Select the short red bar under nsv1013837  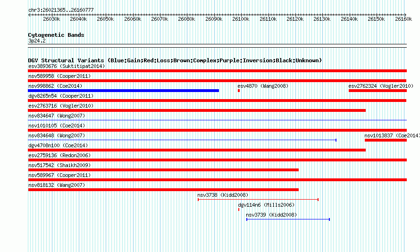386,140
